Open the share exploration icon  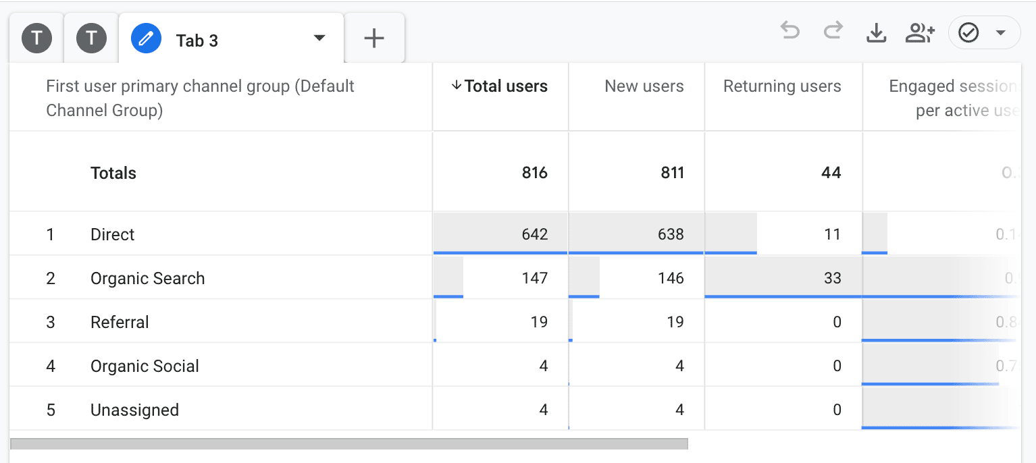point(919,32)
